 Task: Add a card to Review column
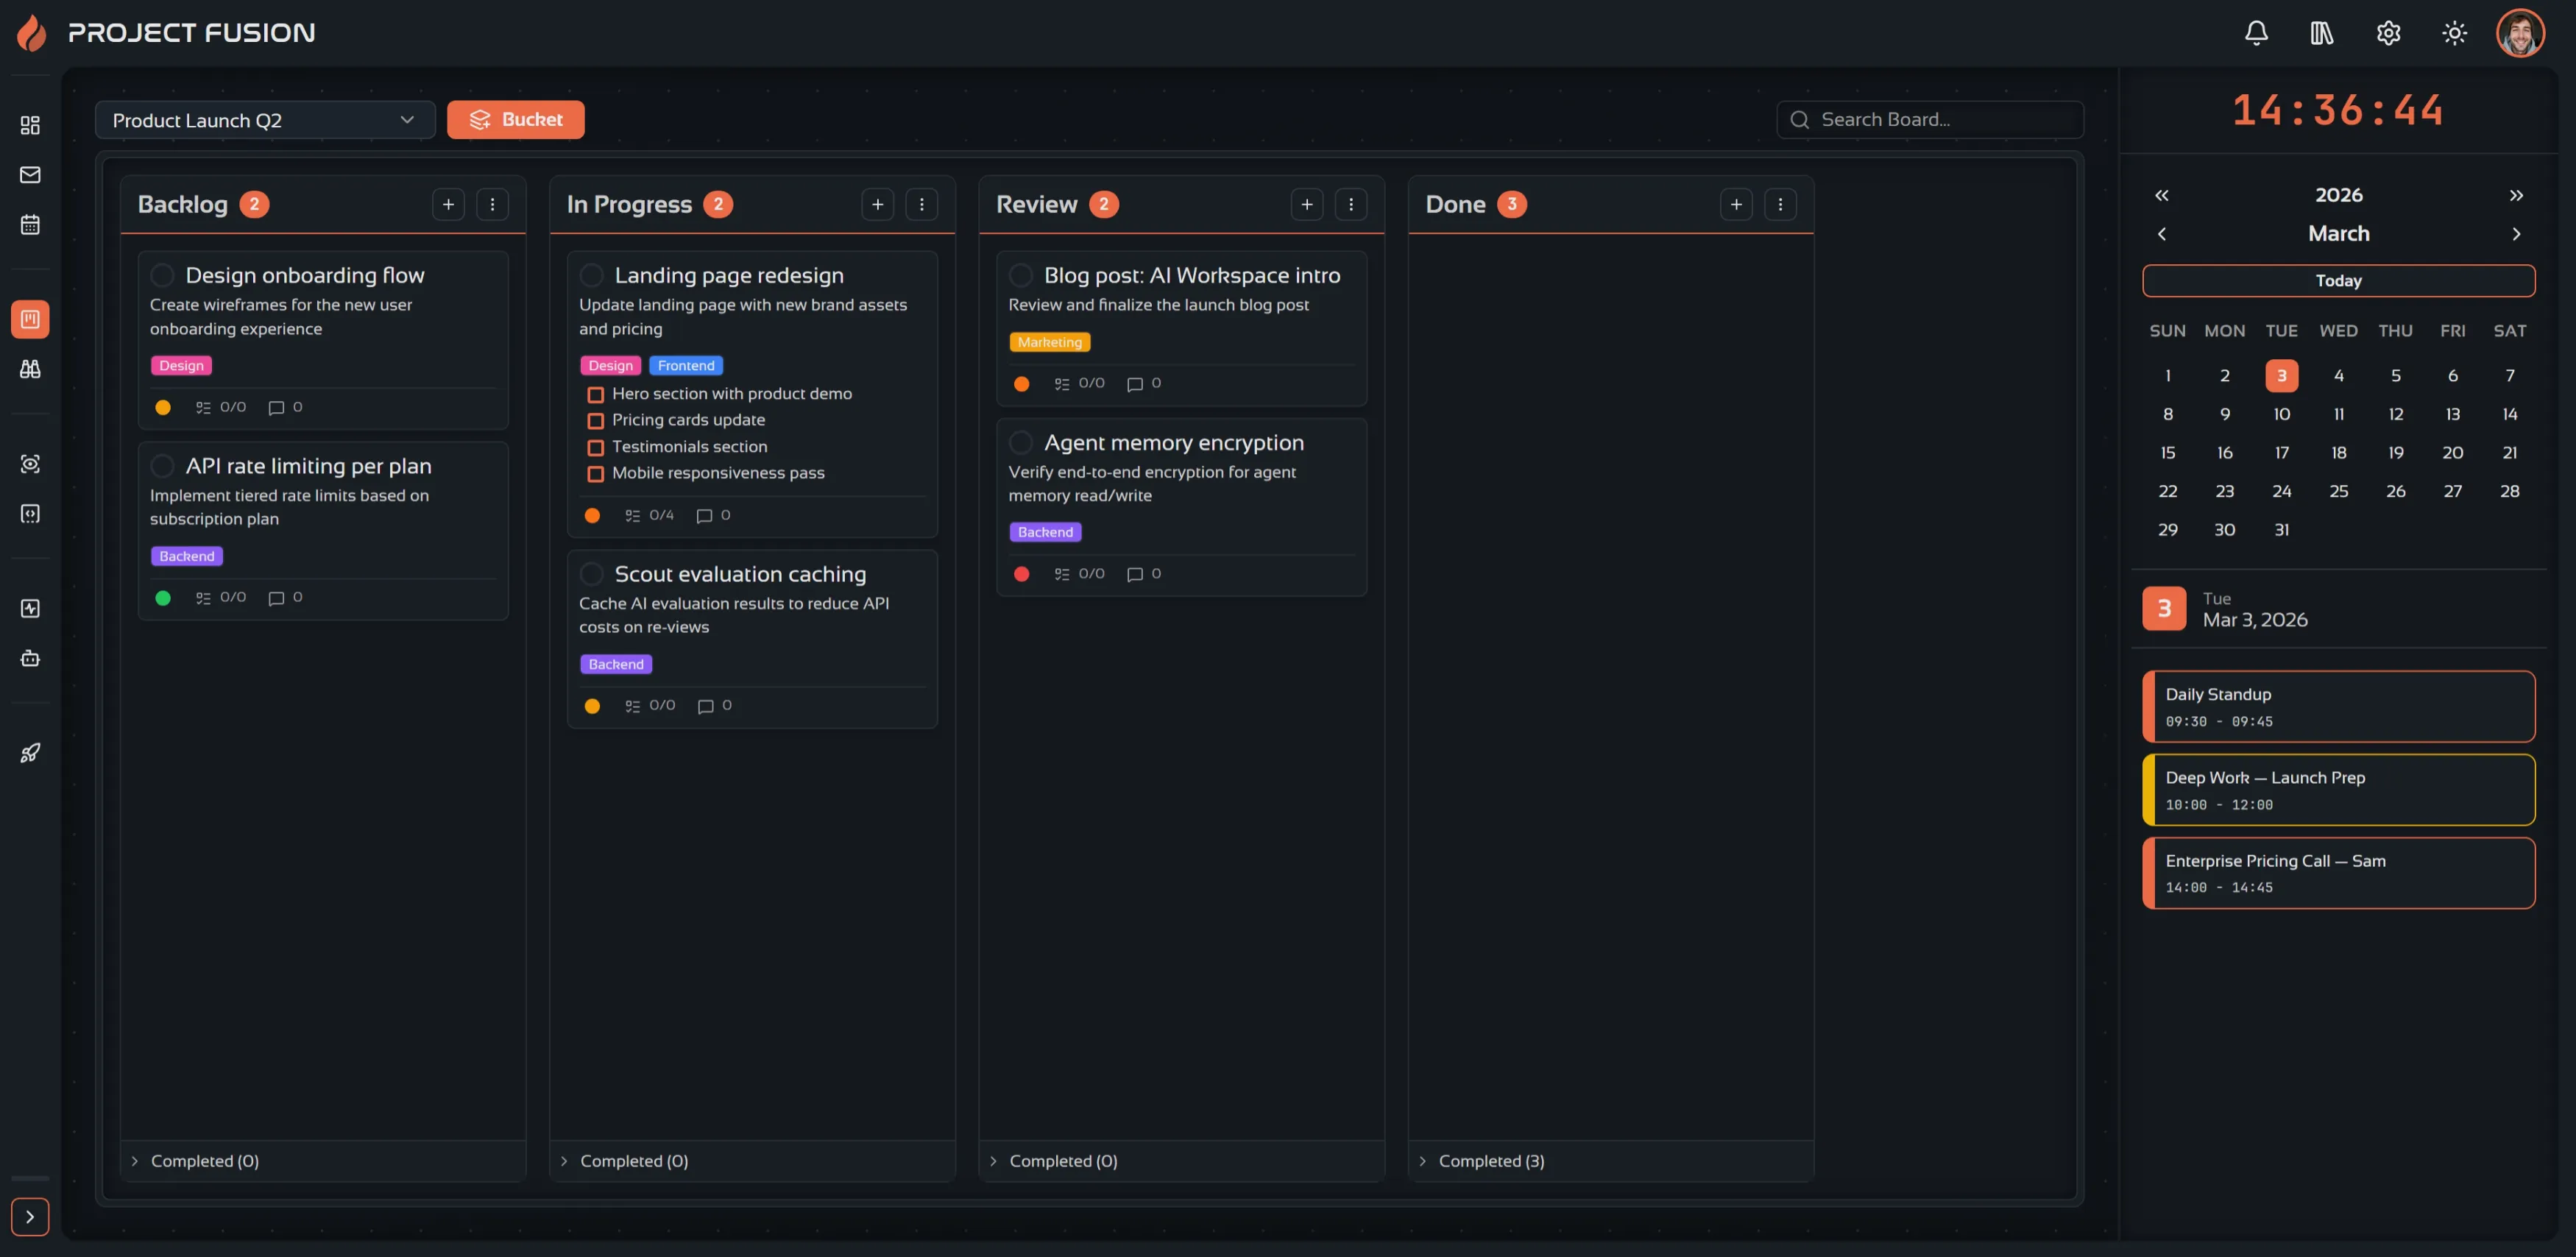pos(1306,204)
